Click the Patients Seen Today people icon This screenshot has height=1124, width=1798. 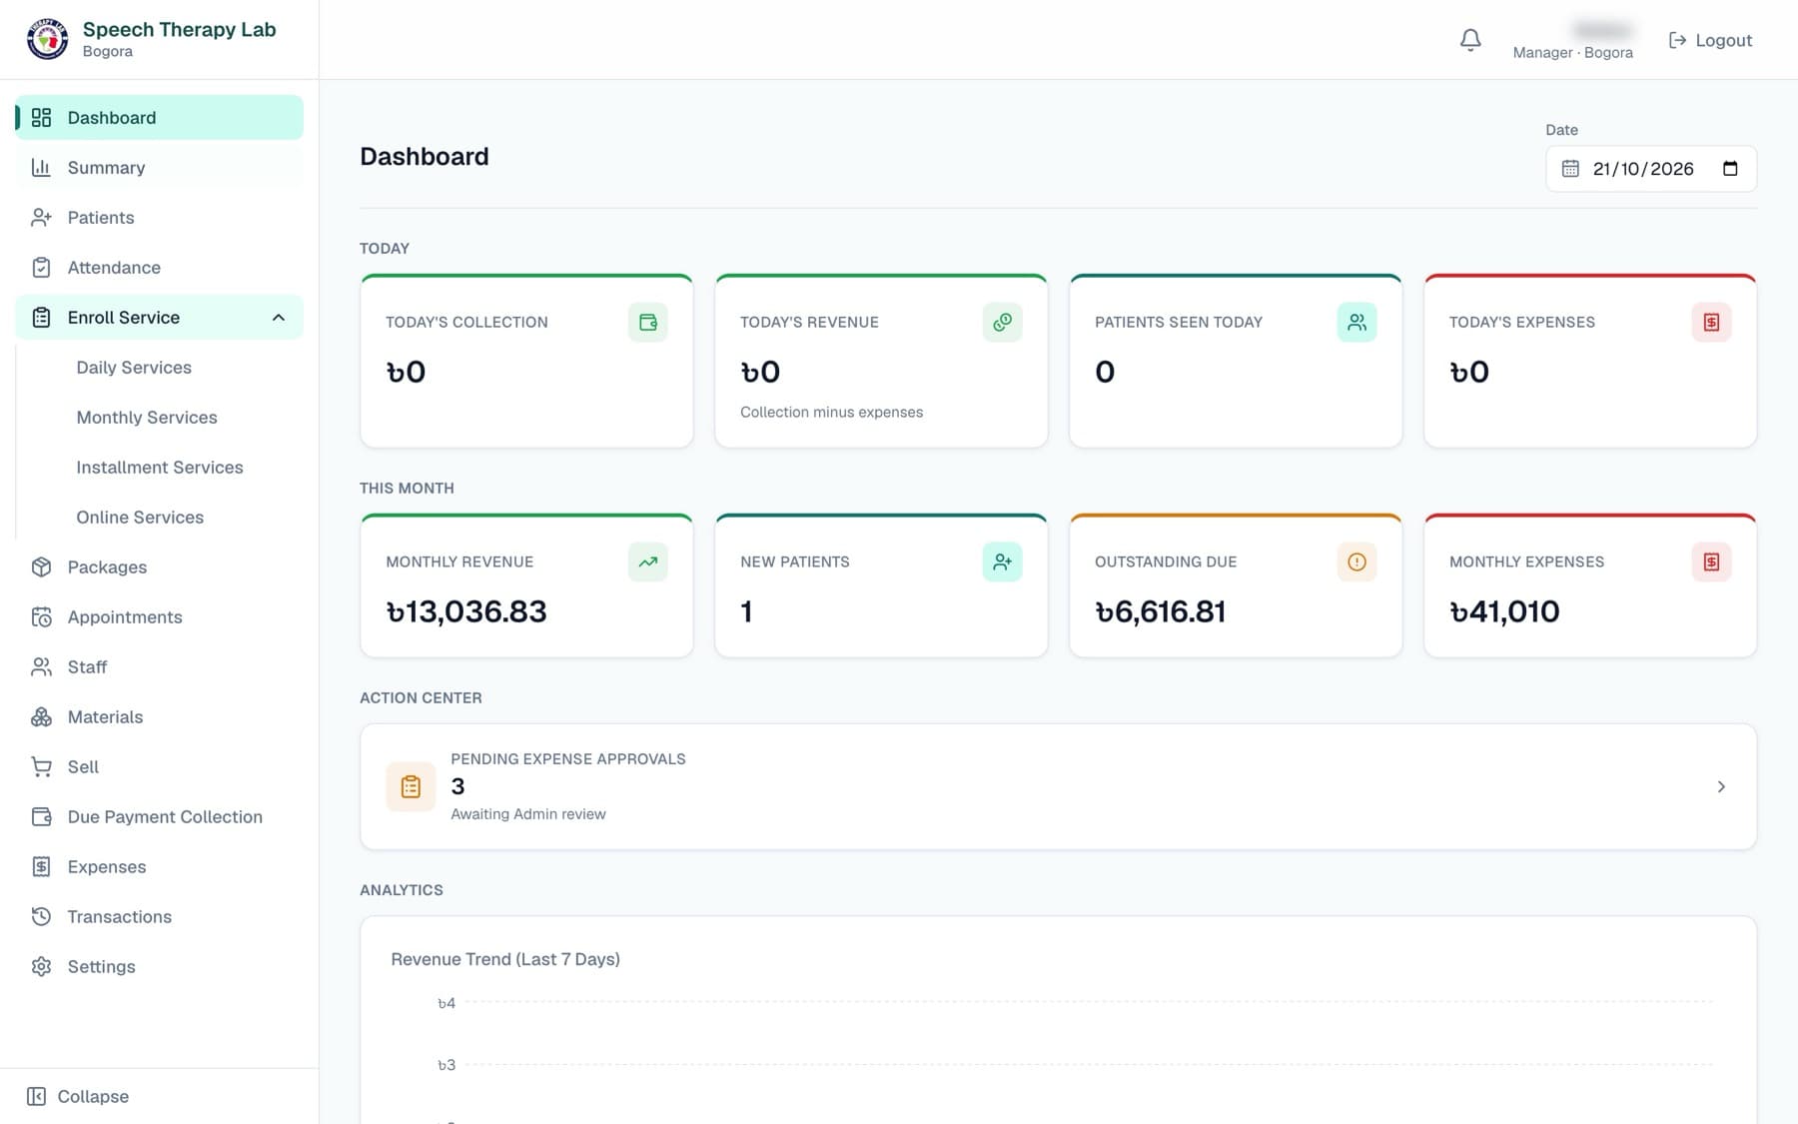pyautogui.click(x=1356, y=322)
